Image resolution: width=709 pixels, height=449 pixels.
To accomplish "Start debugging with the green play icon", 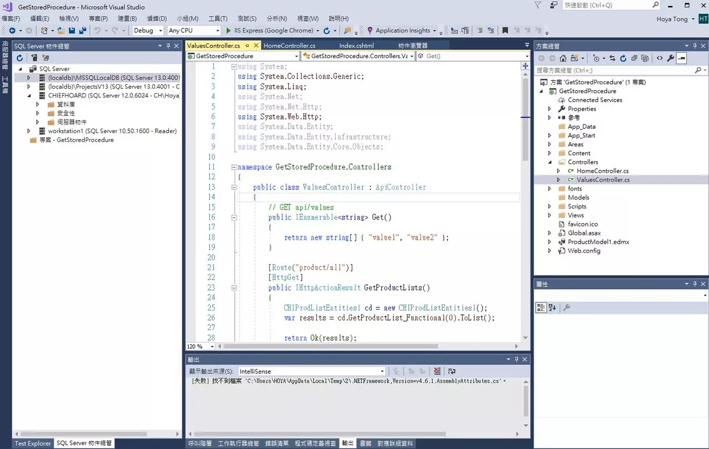I will tap(227, 31).
